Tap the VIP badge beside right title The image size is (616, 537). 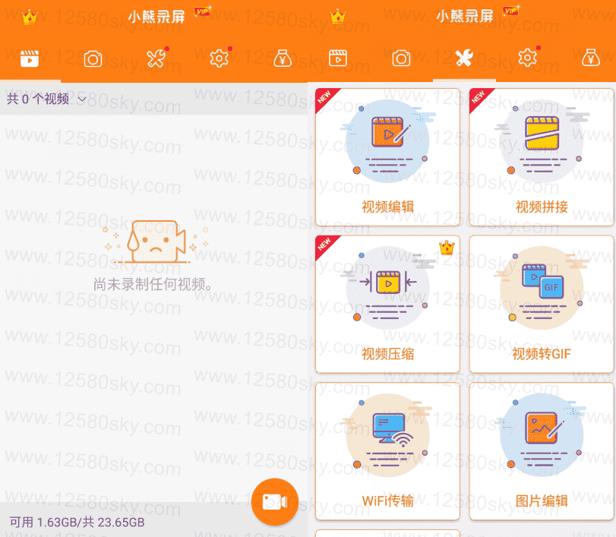pos(510,11)
